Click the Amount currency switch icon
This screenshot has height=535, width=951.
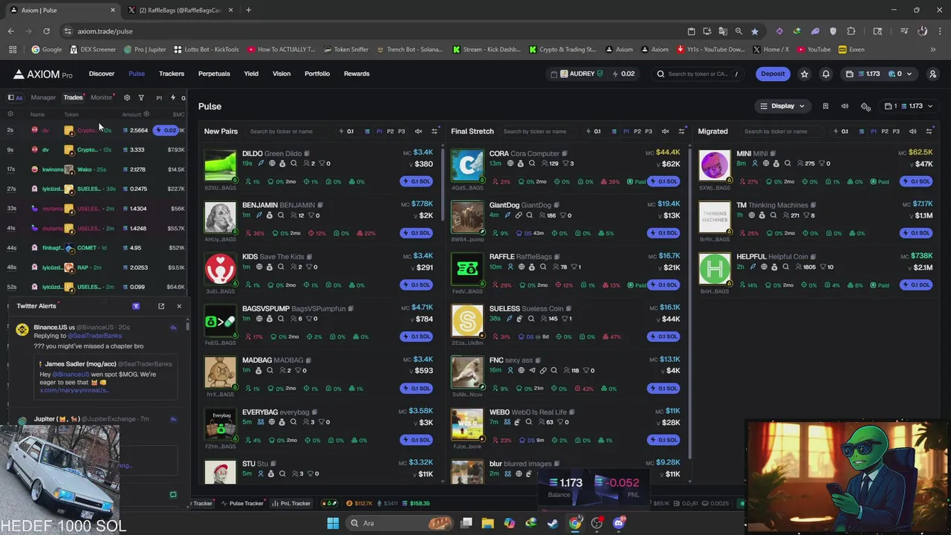pyautogui.click(x=146, y=114)
